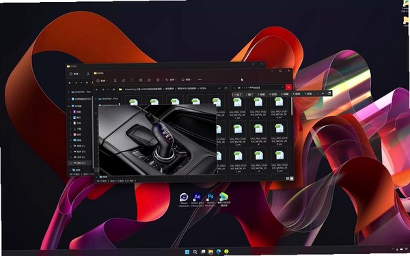Go back in the back HDRIs window
Screen dimensions: 410x256
click(70, 83)
